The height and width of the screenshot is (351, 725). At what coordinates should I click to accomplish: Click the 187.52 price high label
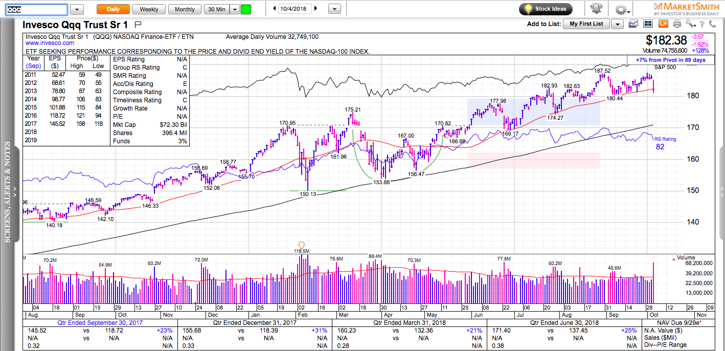603,70
